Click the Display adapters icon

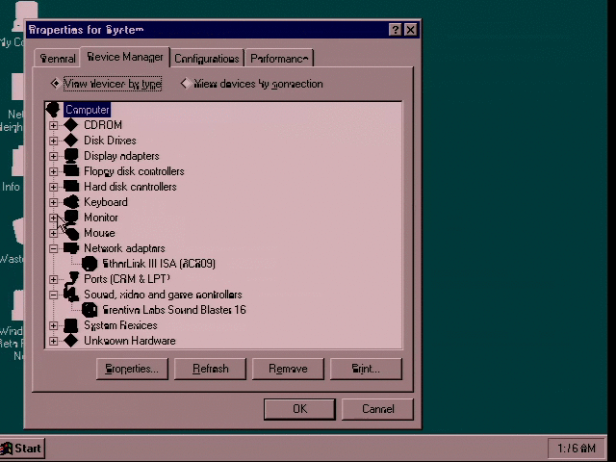click(71, 156)
